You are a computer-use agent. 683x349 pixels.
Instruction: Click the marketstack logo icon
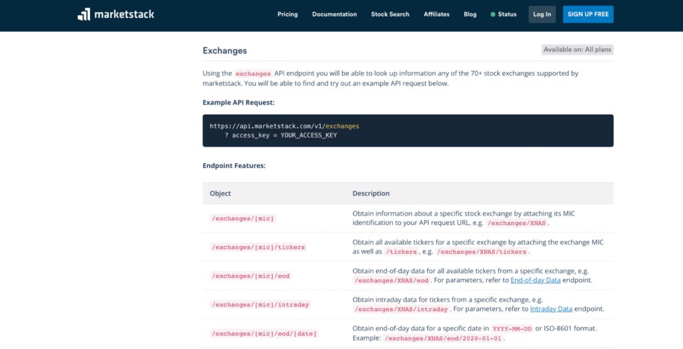pos(83,15)
